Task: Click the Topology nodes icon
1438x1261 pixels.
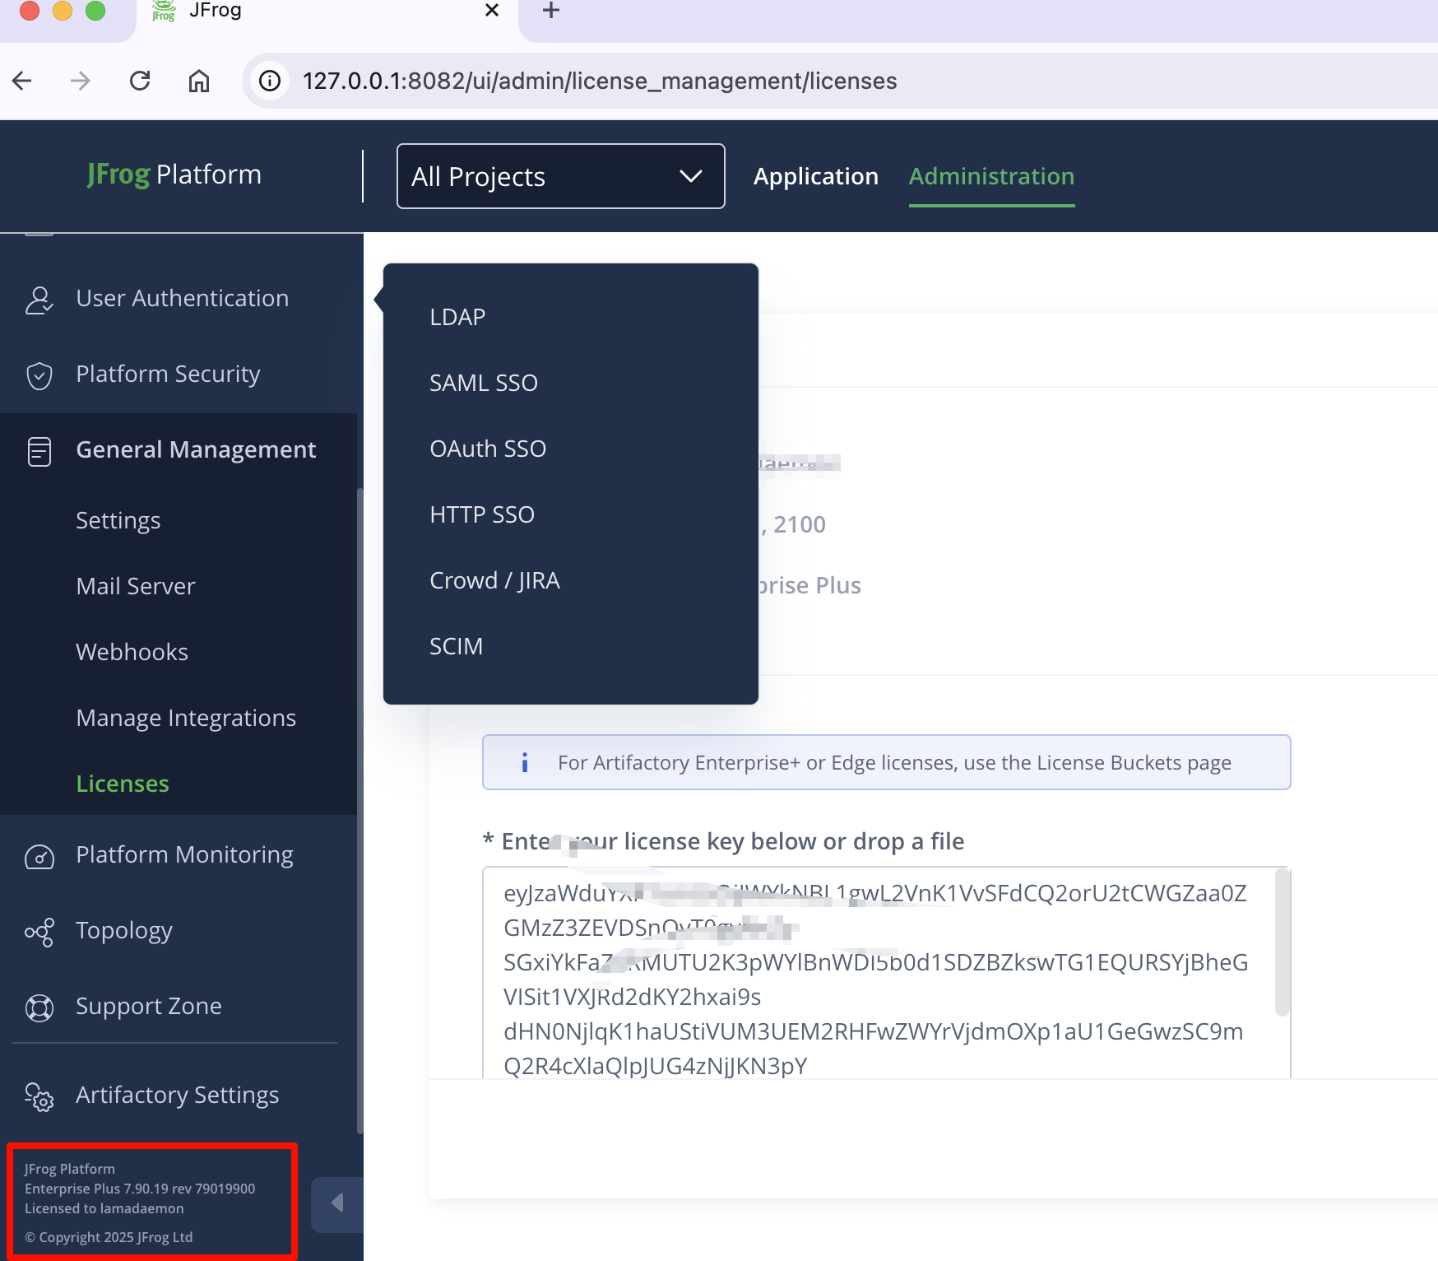Action: click(39, 933)
